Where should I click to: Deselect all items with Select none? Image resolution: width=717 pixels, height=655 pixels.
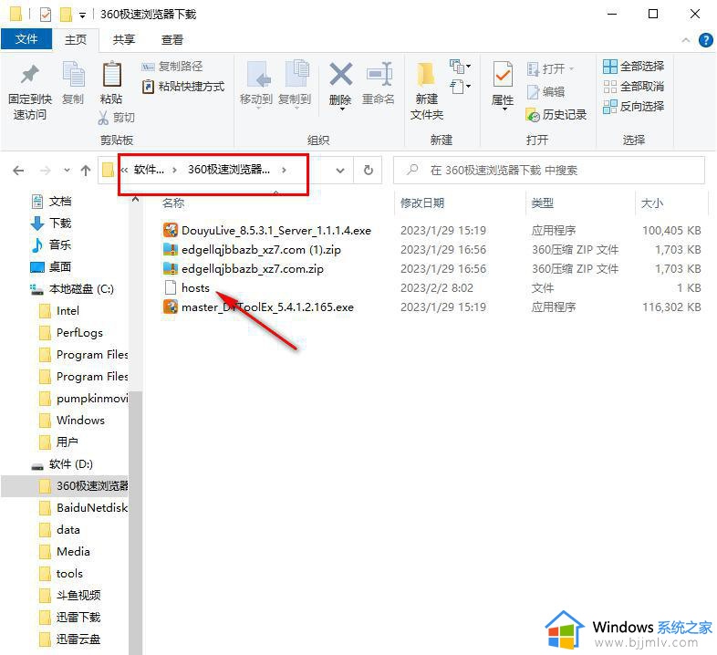[633, 87]
